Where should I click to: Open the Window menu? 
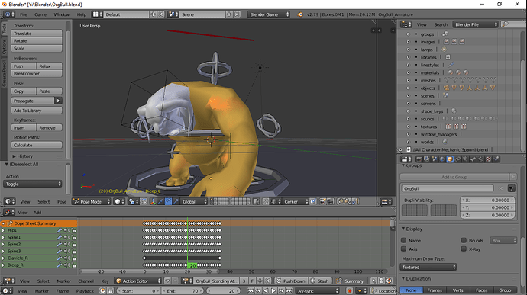(x=62, y=14)
